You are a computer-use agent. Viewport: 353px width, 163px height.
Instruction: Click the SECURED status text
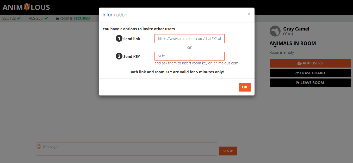click(82, 18)
